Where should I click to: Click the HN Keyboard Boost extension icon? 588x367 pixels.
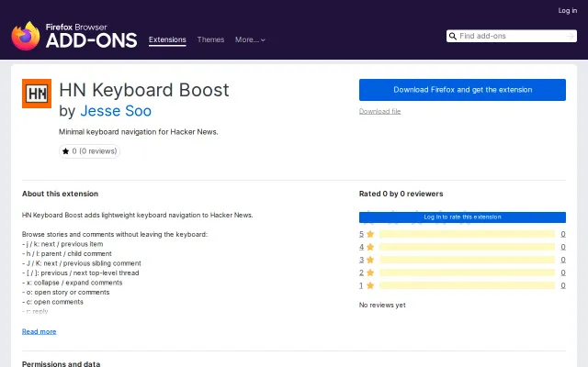pyautogui.click(x=37, y=94)
